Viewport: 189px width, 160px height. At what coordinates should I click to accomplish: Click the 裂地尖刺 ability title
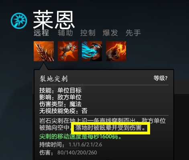point(53,79)
